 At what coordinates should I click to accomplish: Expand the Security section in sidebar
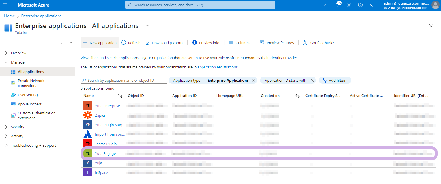(x=7, y=127)
